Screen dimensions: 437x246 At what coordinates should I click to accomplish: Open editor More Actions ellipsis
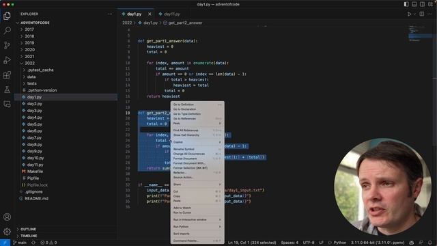[429, 14]
